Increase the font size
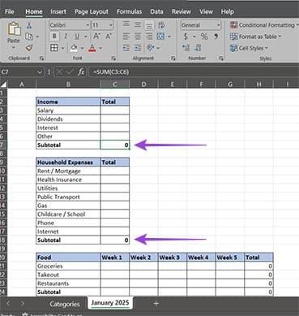 (96, 37)
